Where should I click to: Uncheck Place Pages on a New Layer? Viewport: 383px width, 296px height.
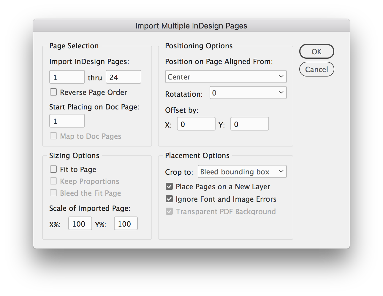[169, 187]
